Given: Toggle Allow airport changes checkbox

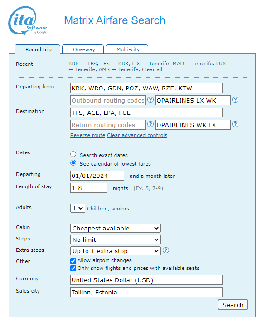Looking at the screenshot, I should [73, 261].
